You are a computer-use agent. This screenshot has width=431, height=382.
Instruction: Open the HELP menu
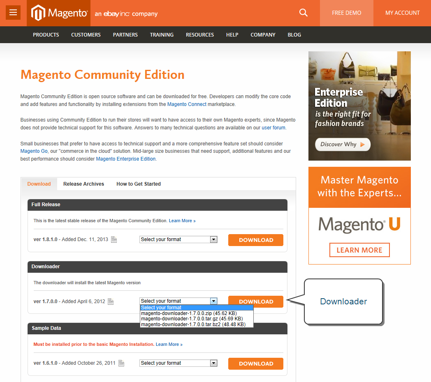pyautogui.click(x=232, y=35)
